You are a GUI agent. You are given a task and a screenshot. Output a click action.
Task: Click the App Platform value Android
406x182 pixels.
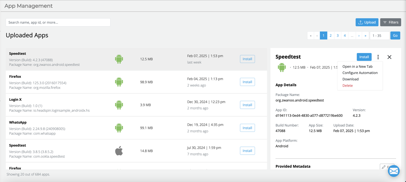[x=282, y=146]
